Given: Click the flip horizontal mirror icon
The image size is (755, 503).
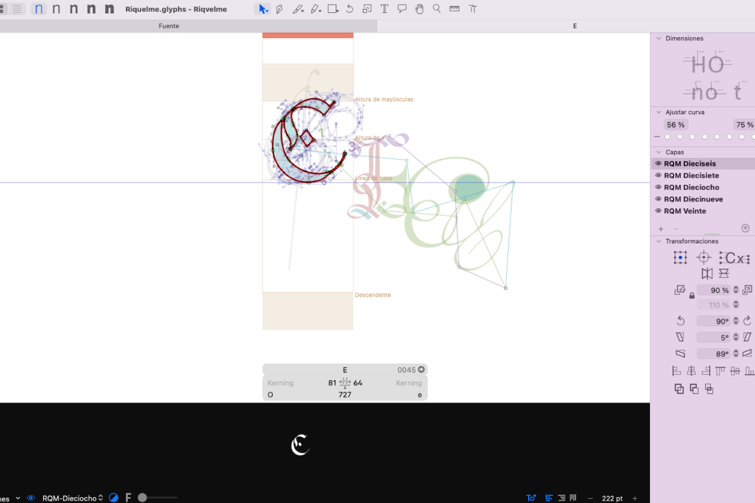Looking at the screenshot, I should [707, 274].
